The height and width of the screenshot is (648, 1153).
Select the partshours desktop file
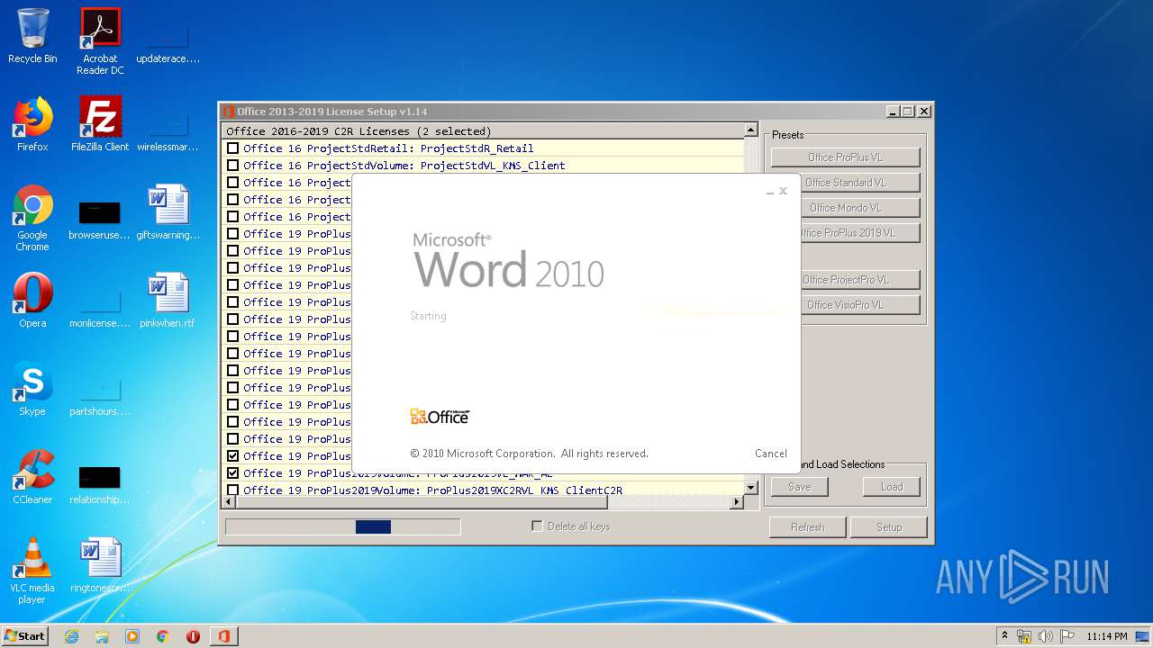(x=100, y=394)
